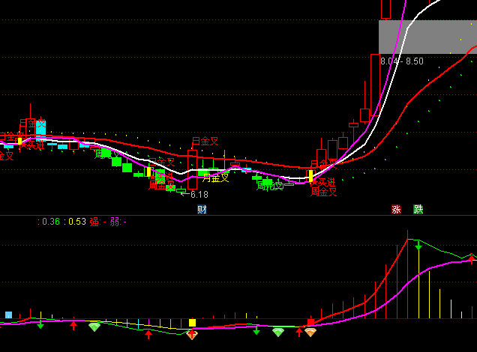Click the 8.04- 8.50 price range label
This screenshot has height=352, width=477.
pyautogui.click(x=402, y=61)
